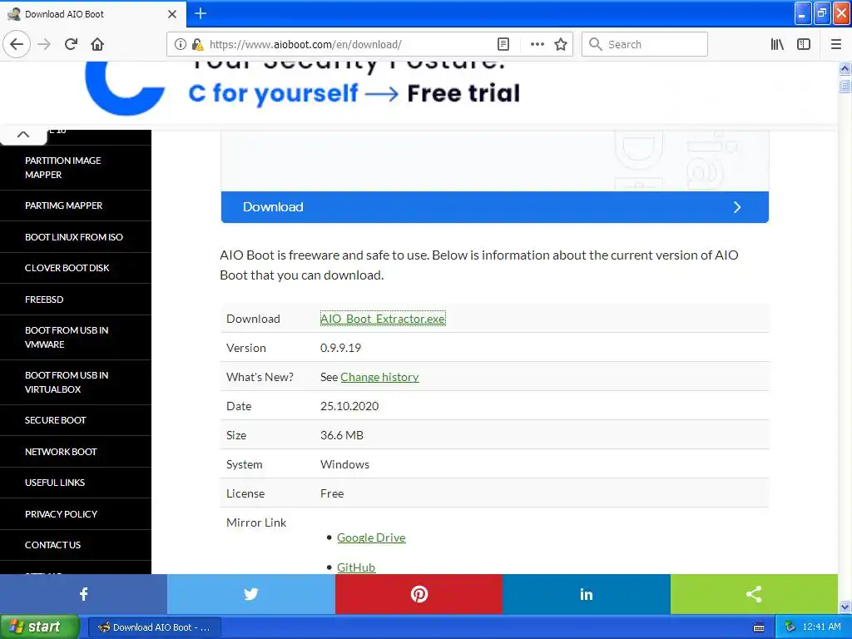Click the padlock connection security icon

[198, 44]
